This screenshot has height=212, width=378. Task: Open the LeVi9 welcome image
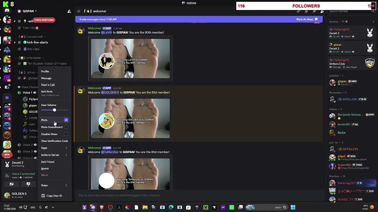click(x=130, y=59)
